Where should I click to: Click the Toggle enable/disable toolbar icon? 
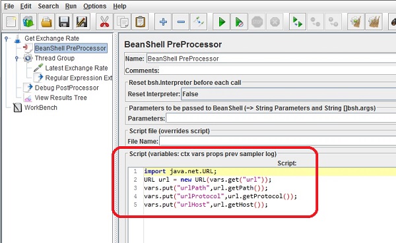199,22
